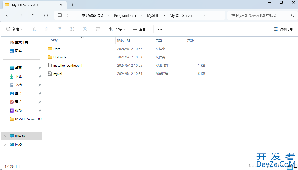298x170 pixels.
Task: Select the my.ini file icon
Action: coord(50,74)
